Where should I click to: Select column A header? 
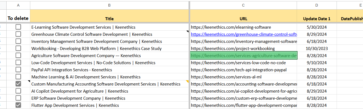click(18, 5)
